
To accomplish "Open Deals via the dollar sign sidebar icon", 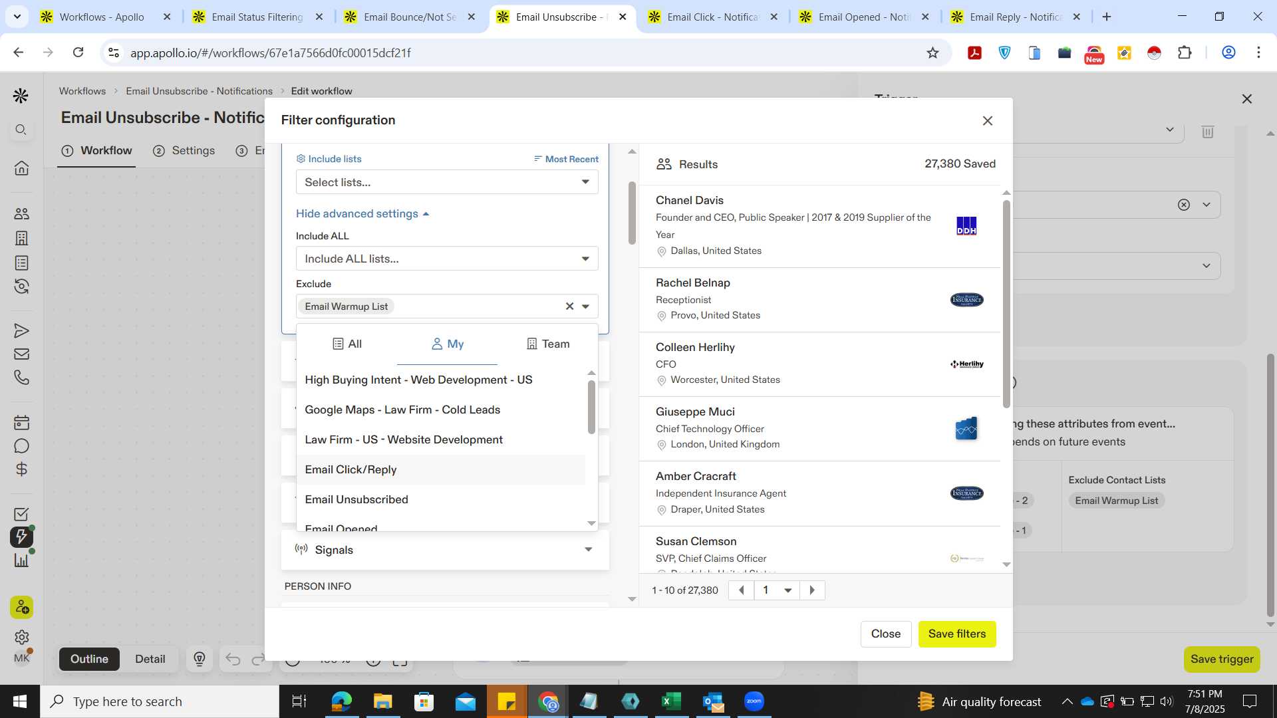I will click(21, 469).
